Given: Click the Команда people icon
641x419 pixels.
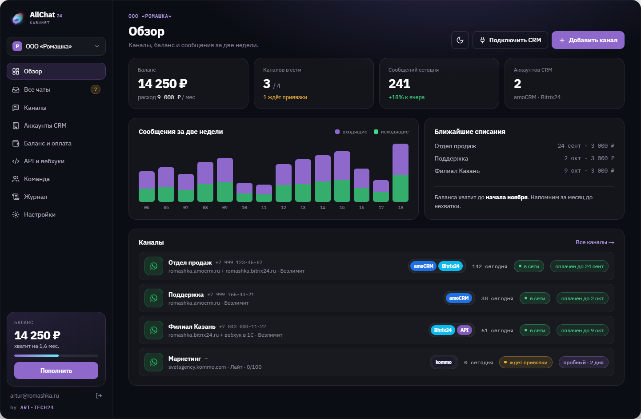Looking at the screenshot, I should (16, 179).
